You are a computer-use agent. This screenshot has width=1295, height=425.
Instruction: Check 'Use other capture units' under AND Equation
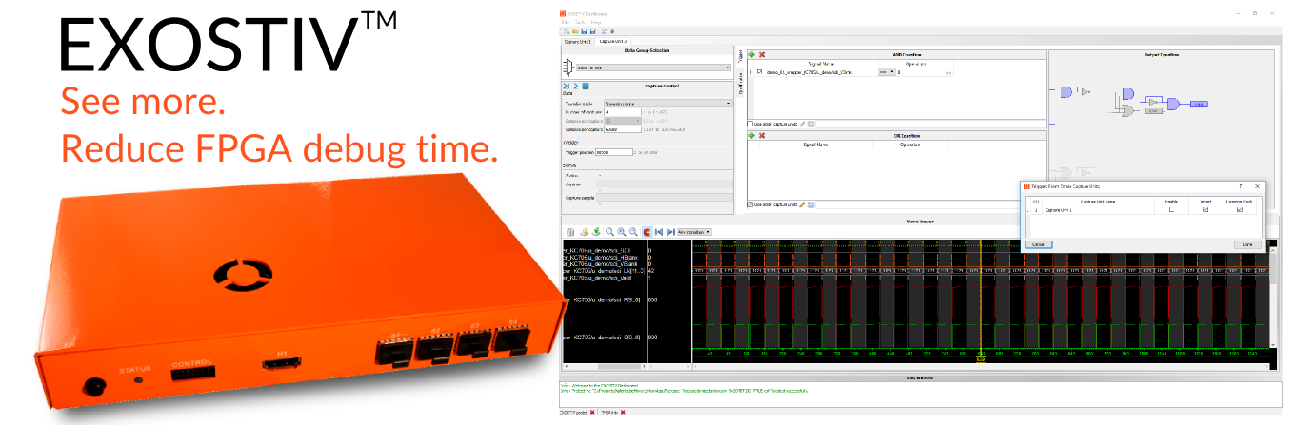(751, 124)
